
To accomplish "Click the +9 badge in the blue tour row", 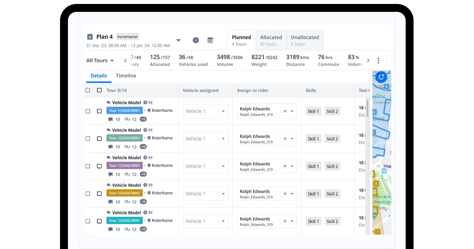I will [x=143, y=119].
